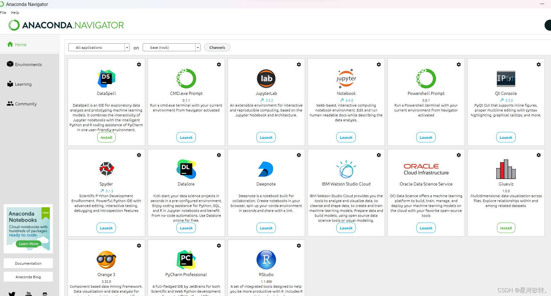This screenshot has height=296, width=551.
Task: Launch Datalore
Action: 186,228
